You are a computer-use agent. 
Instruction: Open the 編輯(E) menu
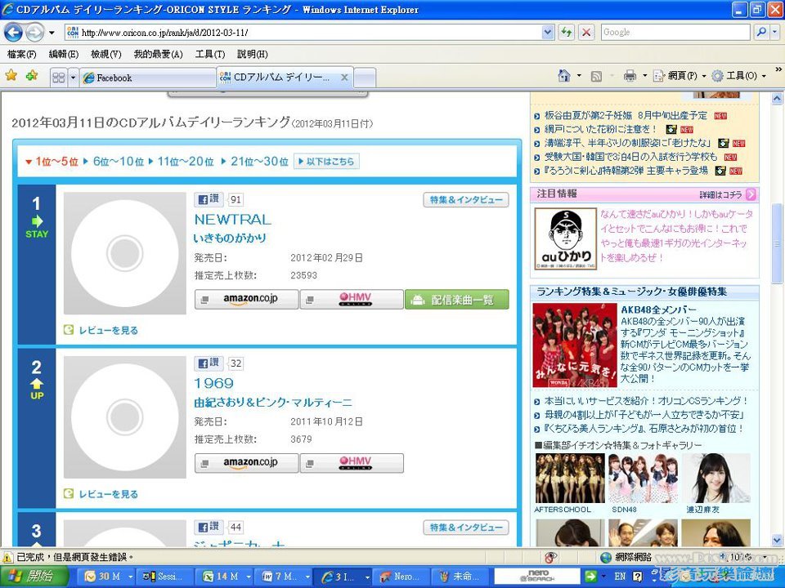click(64, 55)
